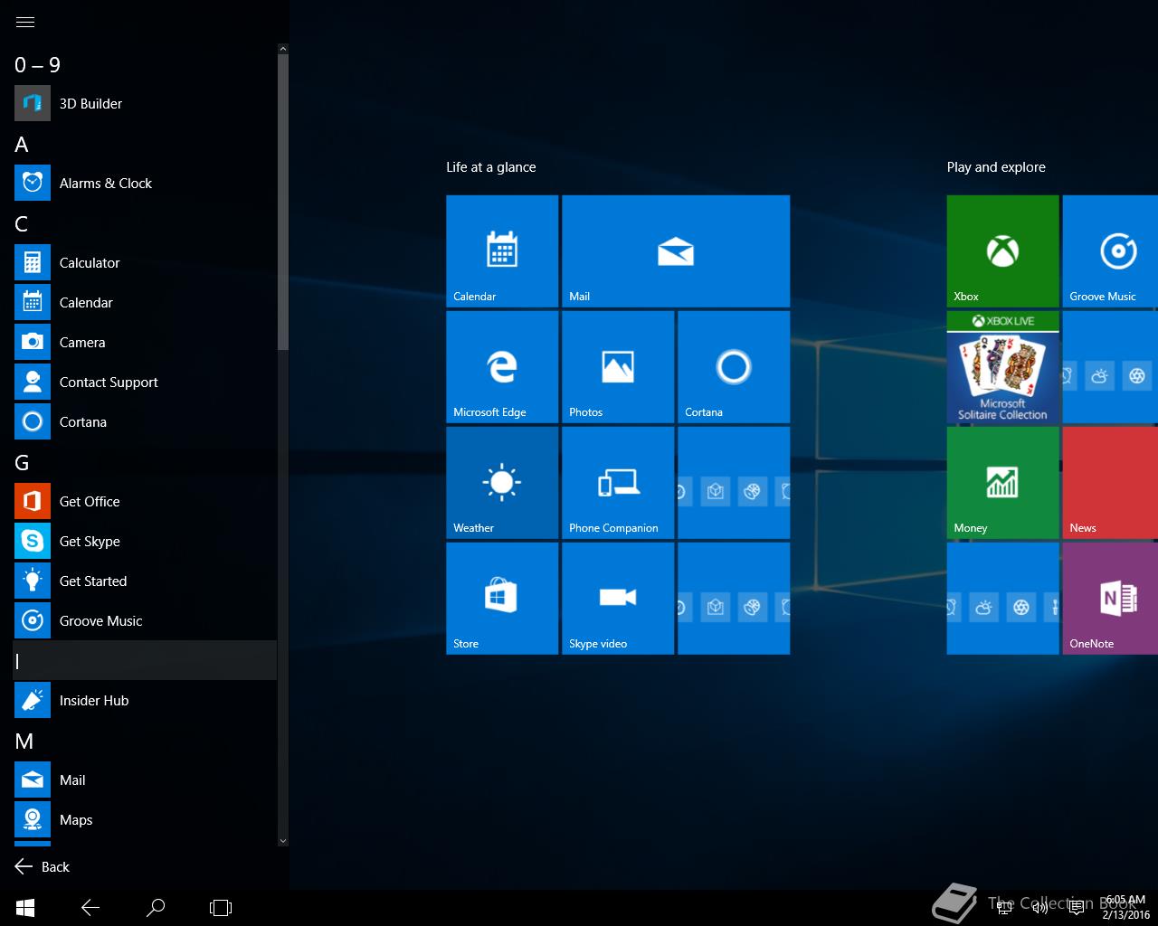This screenshot has height=926, width=1158.
Task: Click the Life at a glance group title
Action: tap(491, 167)
